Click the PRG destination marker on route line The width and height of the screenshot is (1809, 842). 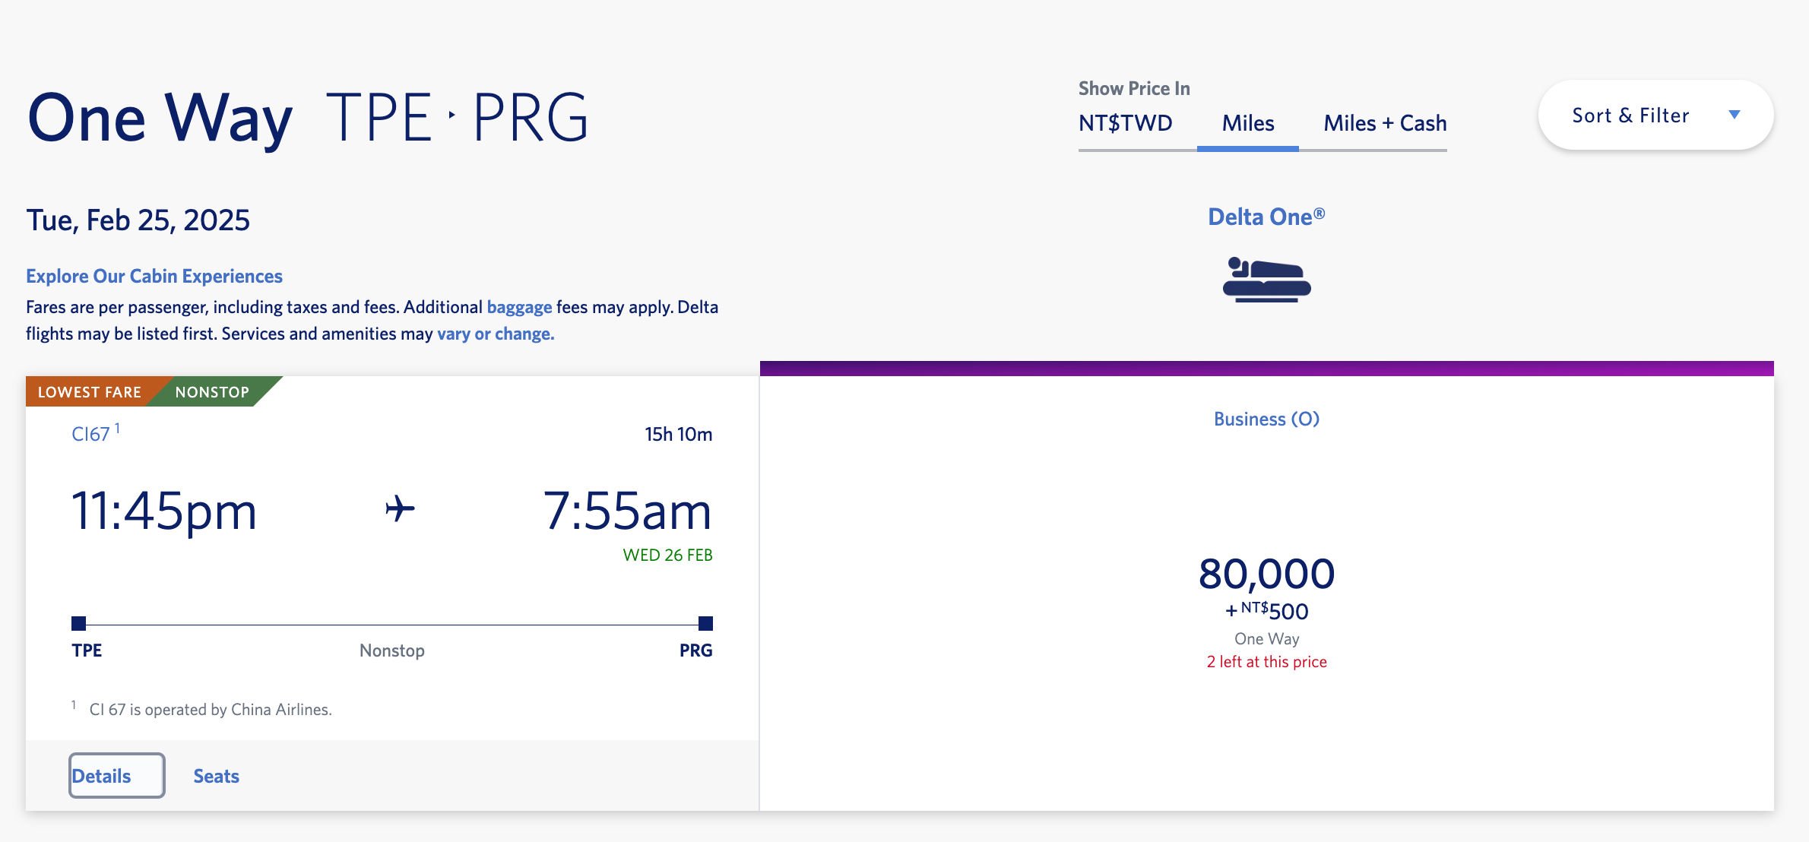pyautogui.click(x=705, y=623)
